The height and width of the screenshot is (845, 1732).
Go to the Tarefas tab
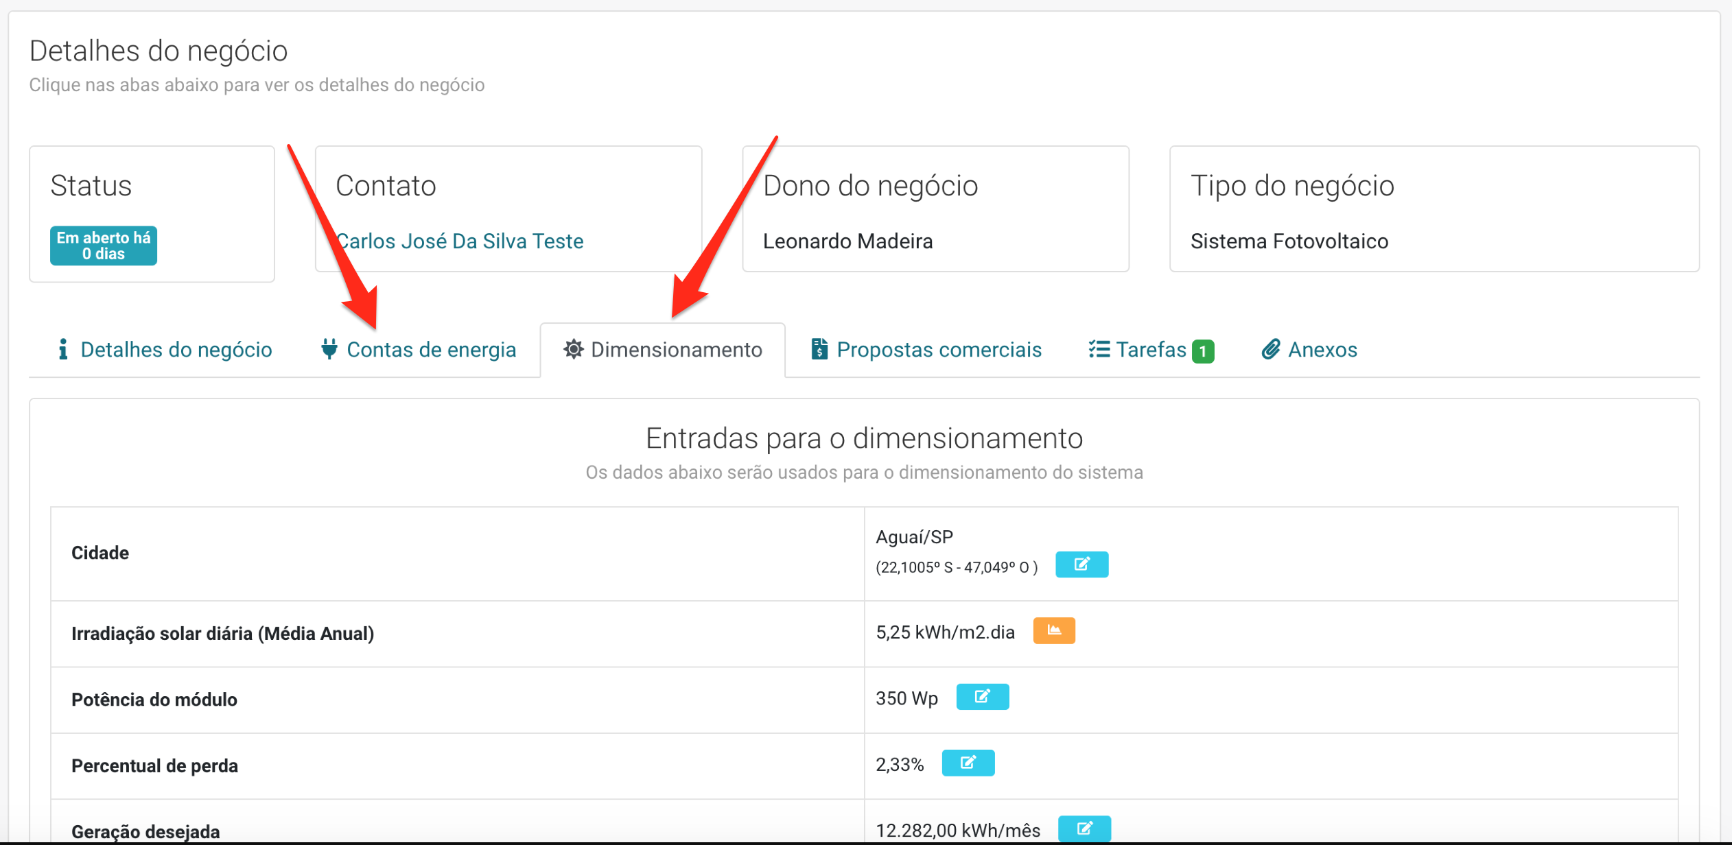(x=1151, y=350)
